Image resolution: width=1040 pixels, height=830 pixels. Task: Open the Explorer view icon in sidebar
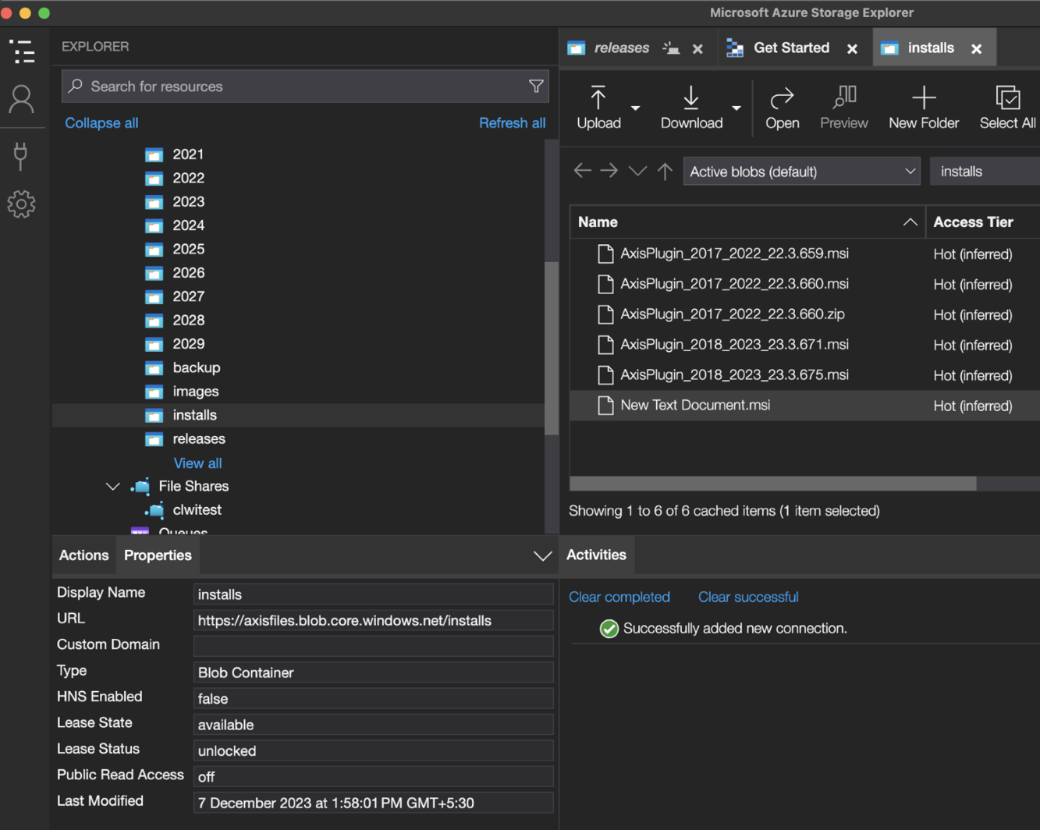point(22,51)
